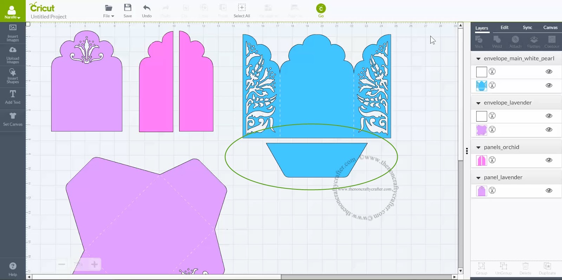Open the Help section
The height and width of the screenshot is (280, 562).
tap(13, 269)
